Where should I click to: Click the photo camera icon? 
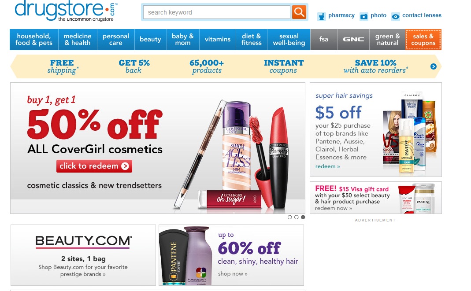click(x=364, y=16)
